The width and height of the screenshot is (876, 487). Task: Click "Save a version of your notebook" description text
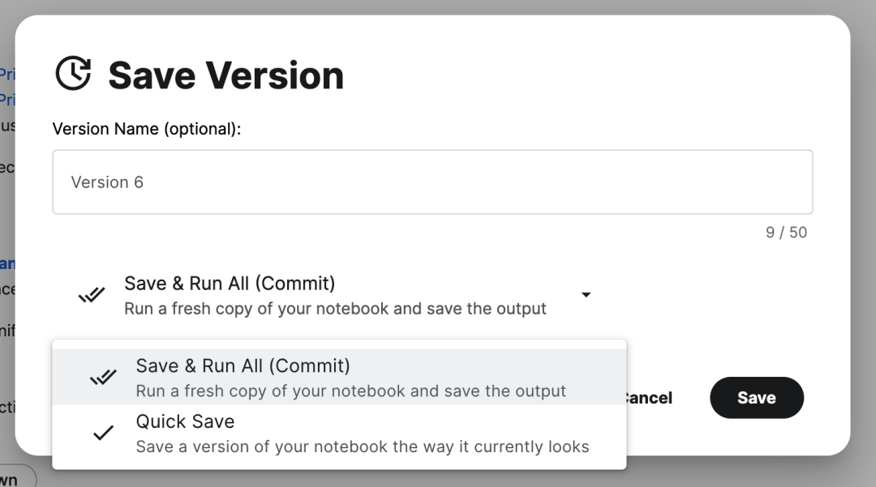point(363,446)
